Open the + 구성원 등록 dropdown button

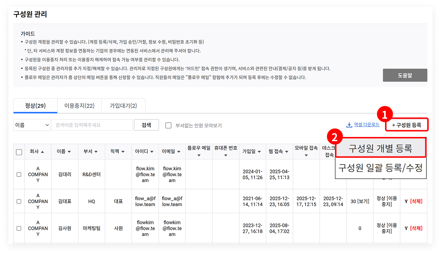[x=406, y=125]
